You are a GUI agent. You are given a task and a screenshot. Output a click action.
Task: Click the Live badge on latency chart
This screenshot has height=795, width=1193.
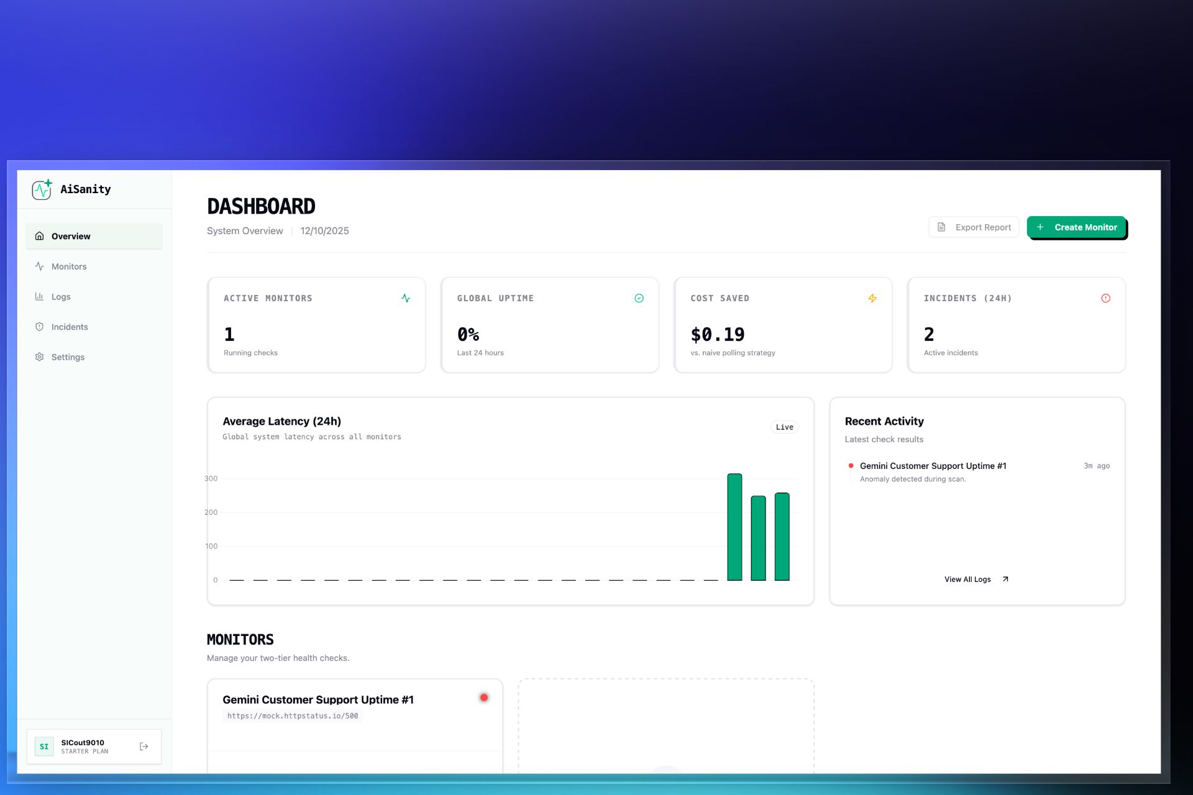point(784,427)
